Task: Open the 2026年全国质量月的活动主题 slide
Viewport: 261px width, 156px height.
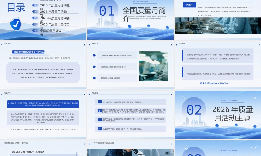Action: click(130, 148)
